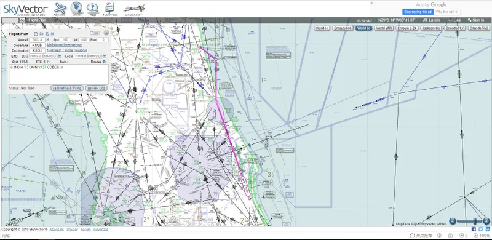Click the Zulu HHMM time field

click(x=36, y=56)
